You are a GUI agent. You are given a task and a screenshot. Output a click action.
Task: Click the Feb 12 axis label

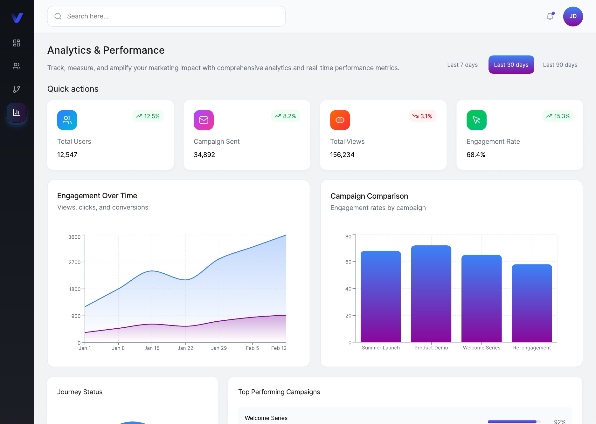tap(279, 348)
